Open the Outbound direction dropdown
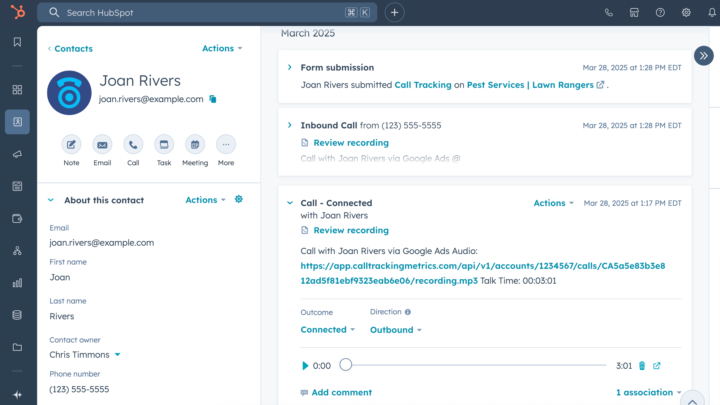720x405 pixels. pos(395,330)
